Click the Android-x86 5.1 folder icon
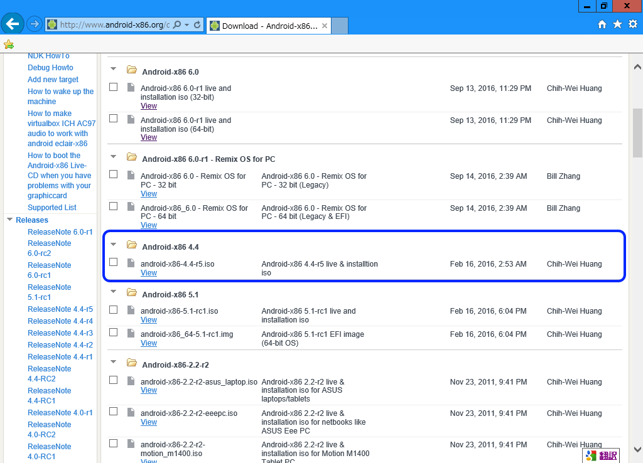The image size is (643, 463). click(x=132, y=292)
